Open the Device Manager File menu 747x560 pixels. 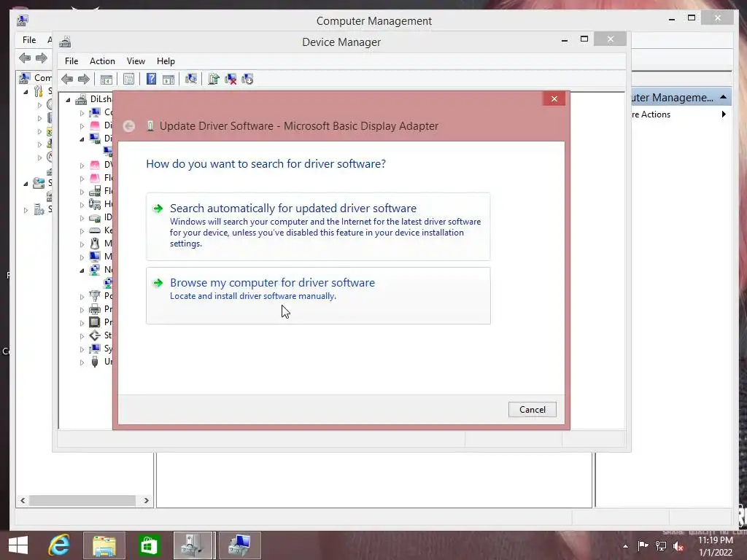pyautogui.click(x=71, y=61)
